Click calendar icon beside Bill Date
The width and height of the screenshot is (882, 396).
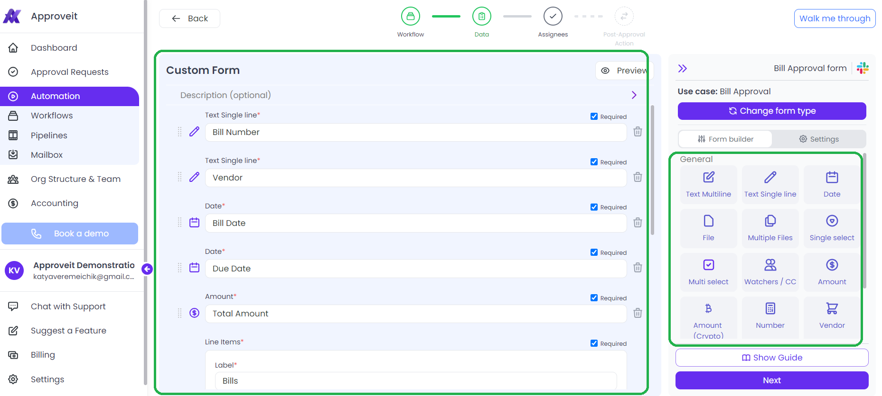tap(194, 222)
